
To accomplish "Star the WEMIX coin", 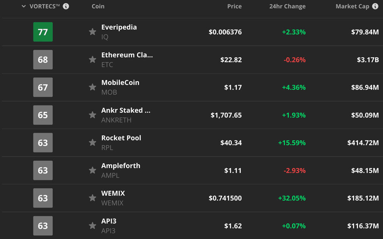I will click(93, 198).
